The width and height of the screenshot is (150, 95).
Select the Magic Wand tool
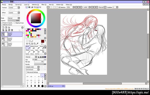point(32,41)
